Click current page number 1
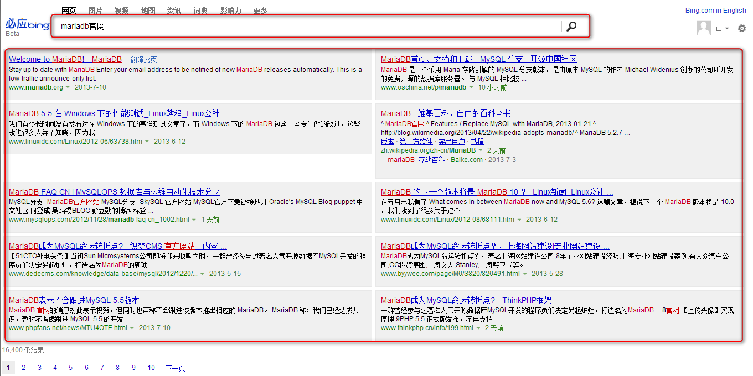 click(x=8, y=368)
